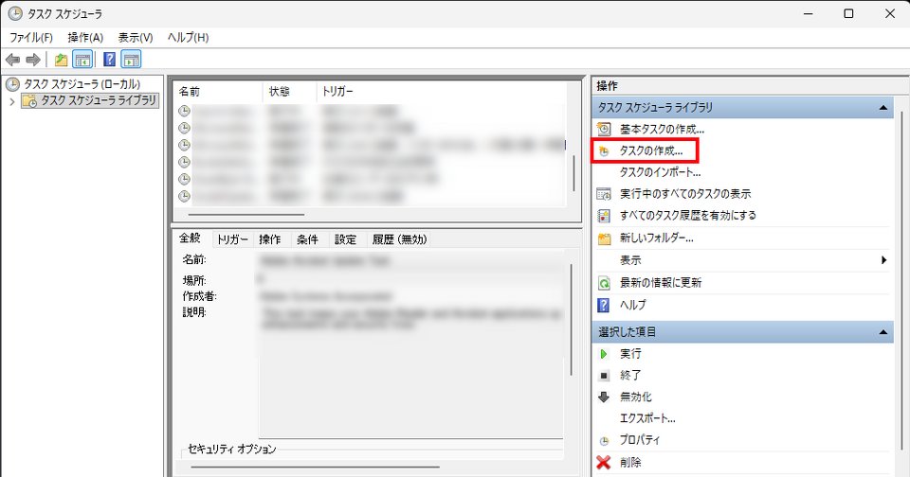The image size is (910, 477).
Task: Select タスク スケジューラ (ローカル) root node
Action: click(x=82, y=84)
